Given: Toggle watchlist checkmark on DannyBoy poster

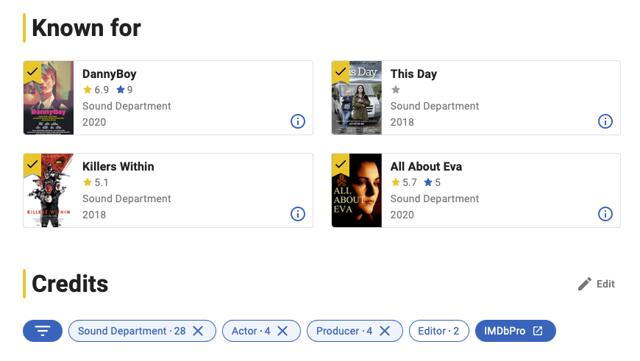Looking at the screenshot, I should (x=32, y=72).
